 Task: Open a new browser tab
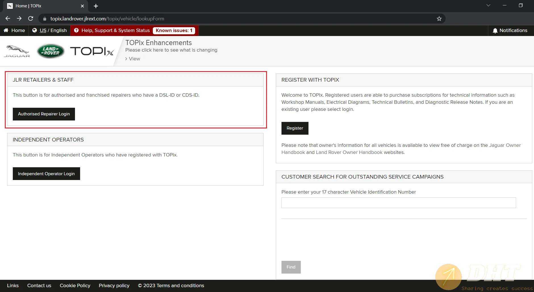[x=96, y=6]
